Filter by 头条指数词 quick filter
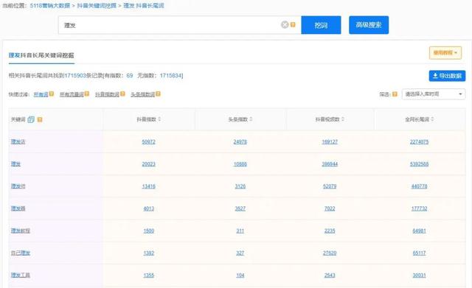 coord(142,94)
